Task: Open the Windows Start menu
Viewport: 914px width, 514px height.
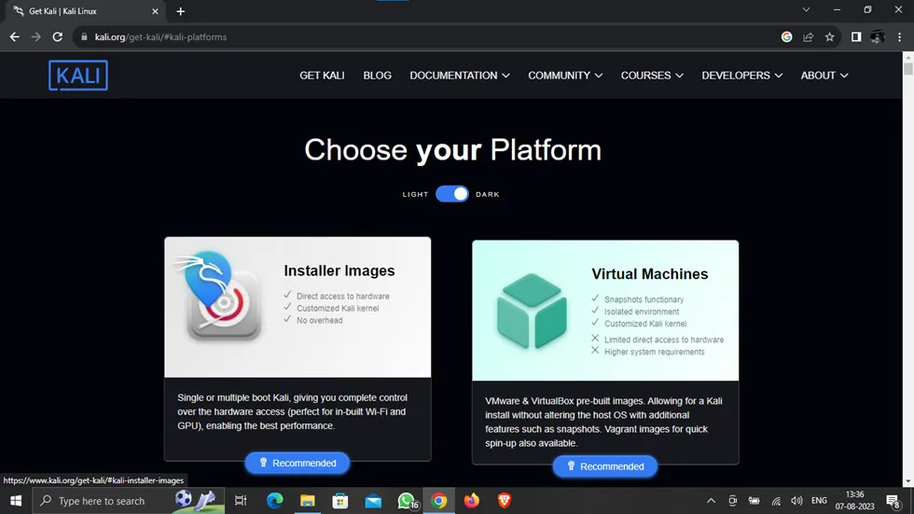Action: (x=16, y=501)
